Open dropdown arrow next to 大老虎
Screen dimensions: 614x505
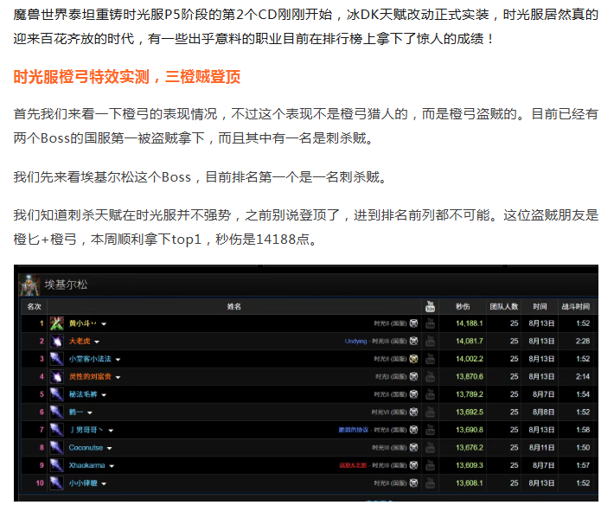point(97,342)
